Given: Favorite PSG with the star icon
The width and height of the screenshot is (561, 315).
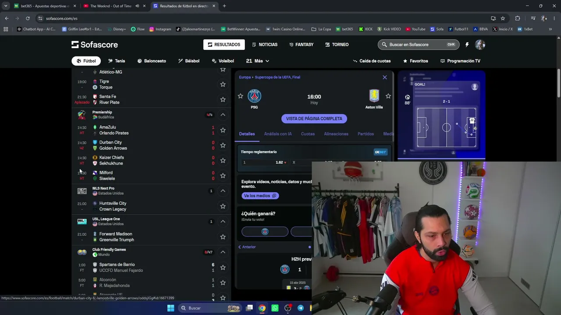Looking at the screenshot, I should click(240, 96).
